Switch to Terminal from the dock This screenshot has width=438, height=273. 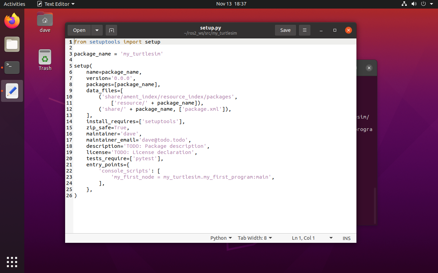point(12,67)
